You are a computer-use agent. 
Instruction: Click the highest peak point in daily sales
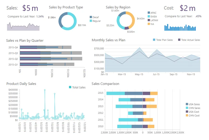pos(45,90)
